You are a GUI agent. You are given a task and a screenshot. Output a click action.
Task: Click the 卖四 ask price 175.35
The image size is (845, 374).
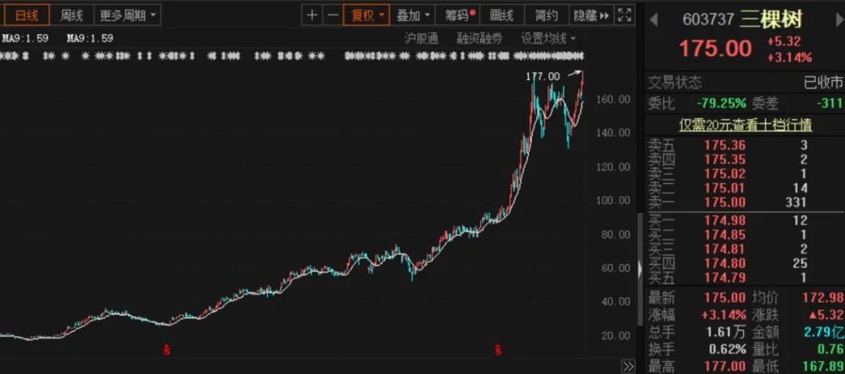point(725,160)
